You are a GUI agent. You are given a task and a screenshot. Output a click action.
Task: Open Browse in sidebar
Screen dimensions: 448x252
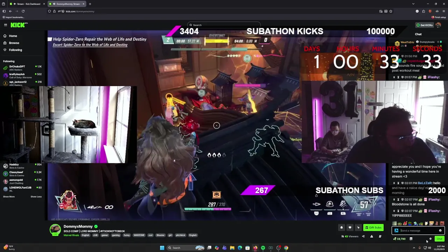[x=14, y=43]
